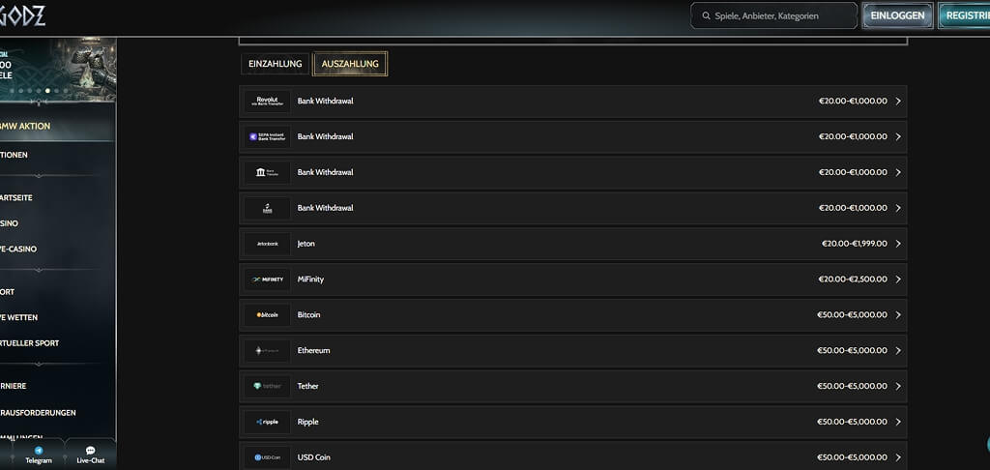The height and width of the screenshot is (470, 990).
Task: Expand the Revolut Bank Withdrawal row chevron
Action: point(898,102)
